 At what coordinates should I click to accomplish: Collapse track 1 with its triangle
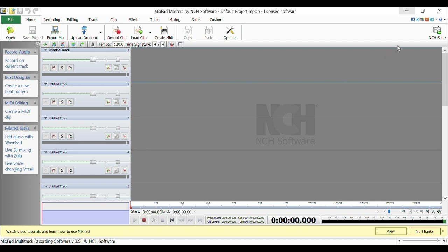click(45, 50)
